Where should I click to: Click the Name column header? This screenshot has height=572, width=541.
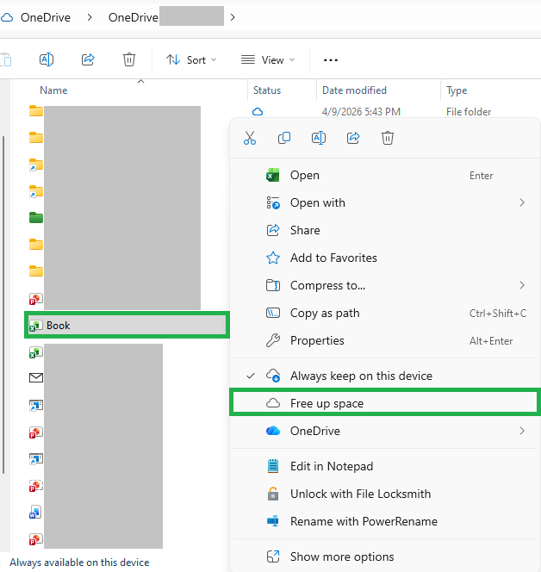pos(53,90)
